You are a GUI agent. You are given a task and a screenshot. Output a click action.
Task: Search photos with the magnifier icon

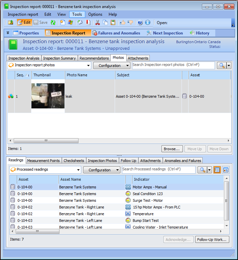[x=221, y=66]
